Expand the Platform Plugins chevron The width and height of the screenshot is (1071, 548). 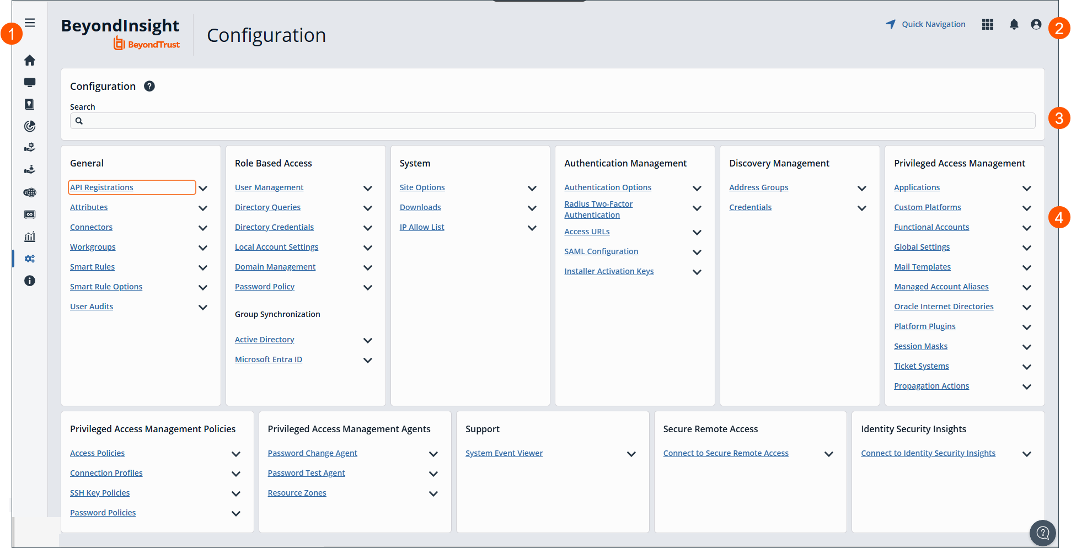point(1027,327)
